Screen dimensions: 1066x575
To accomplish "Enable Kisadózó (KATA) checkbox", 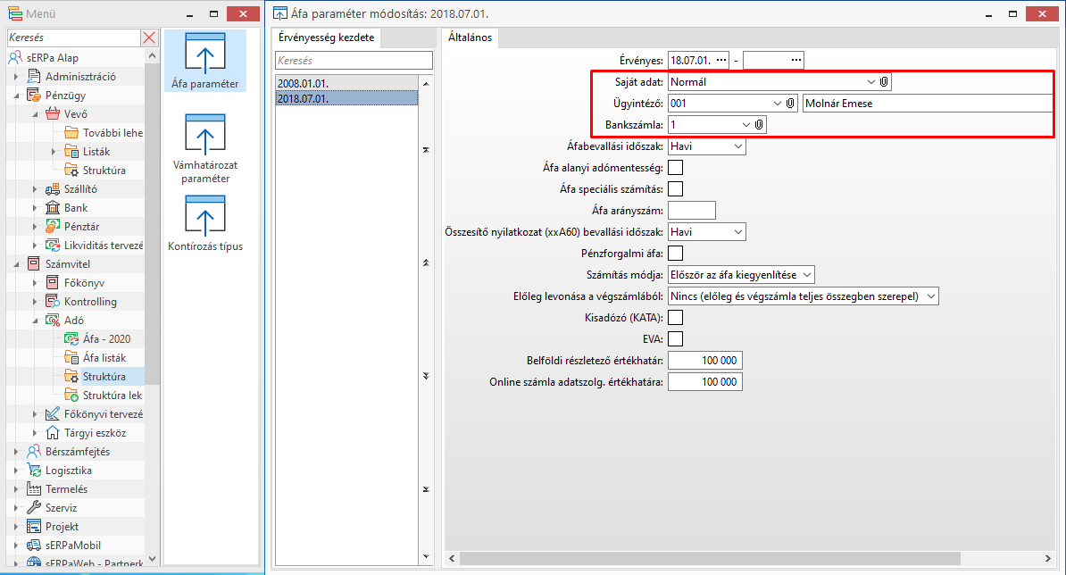I will (x=675, y=317).
